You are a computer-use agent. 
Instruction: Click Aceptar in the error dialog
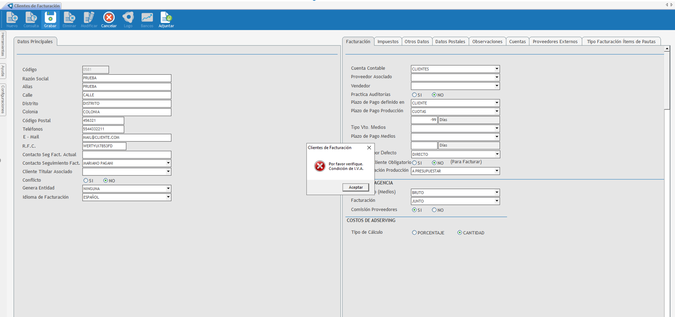(356, 187)
